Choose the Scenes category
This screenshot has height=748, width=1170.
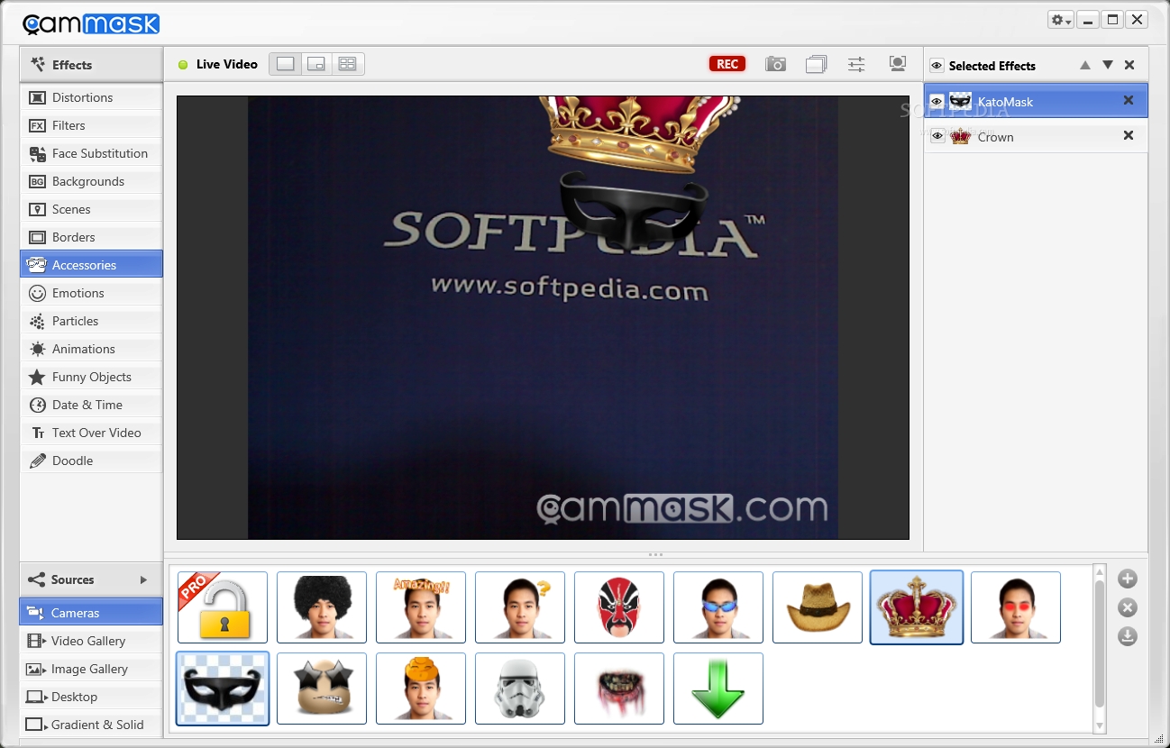91,209
